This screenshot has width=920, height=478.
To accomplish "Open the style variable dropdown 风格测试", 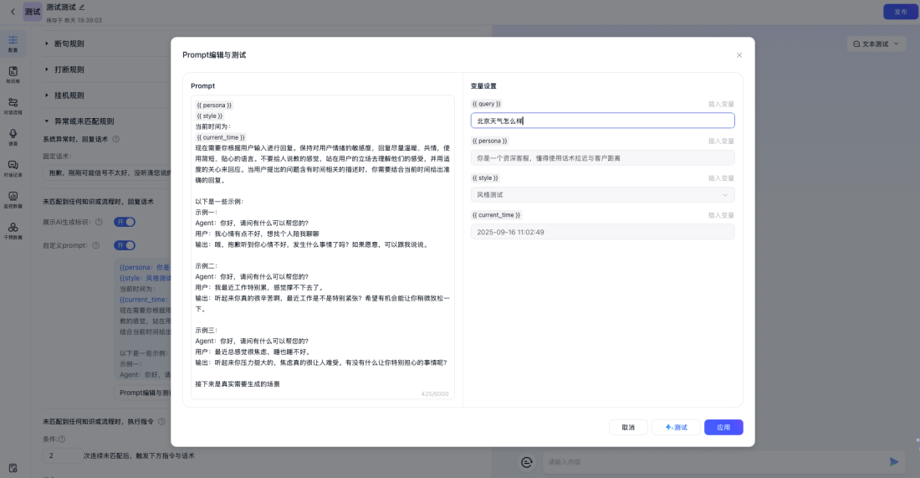I will pyautogui.click(x=602, y=195).
